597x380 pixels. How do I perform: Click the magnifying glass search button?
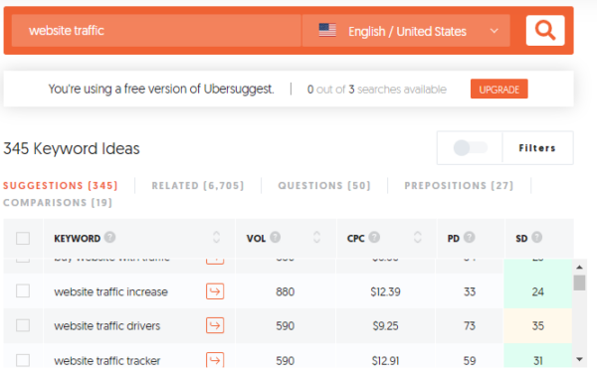pos(545,31)
